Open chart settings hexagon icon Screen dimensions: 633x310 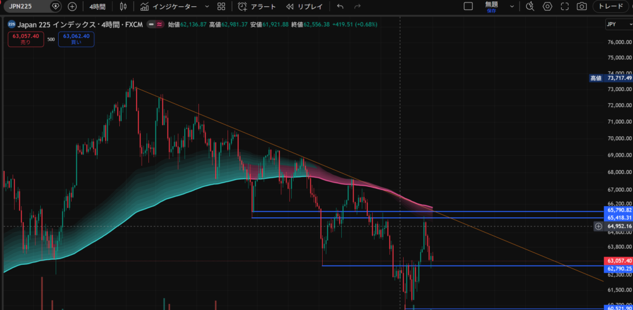point(548,6)
